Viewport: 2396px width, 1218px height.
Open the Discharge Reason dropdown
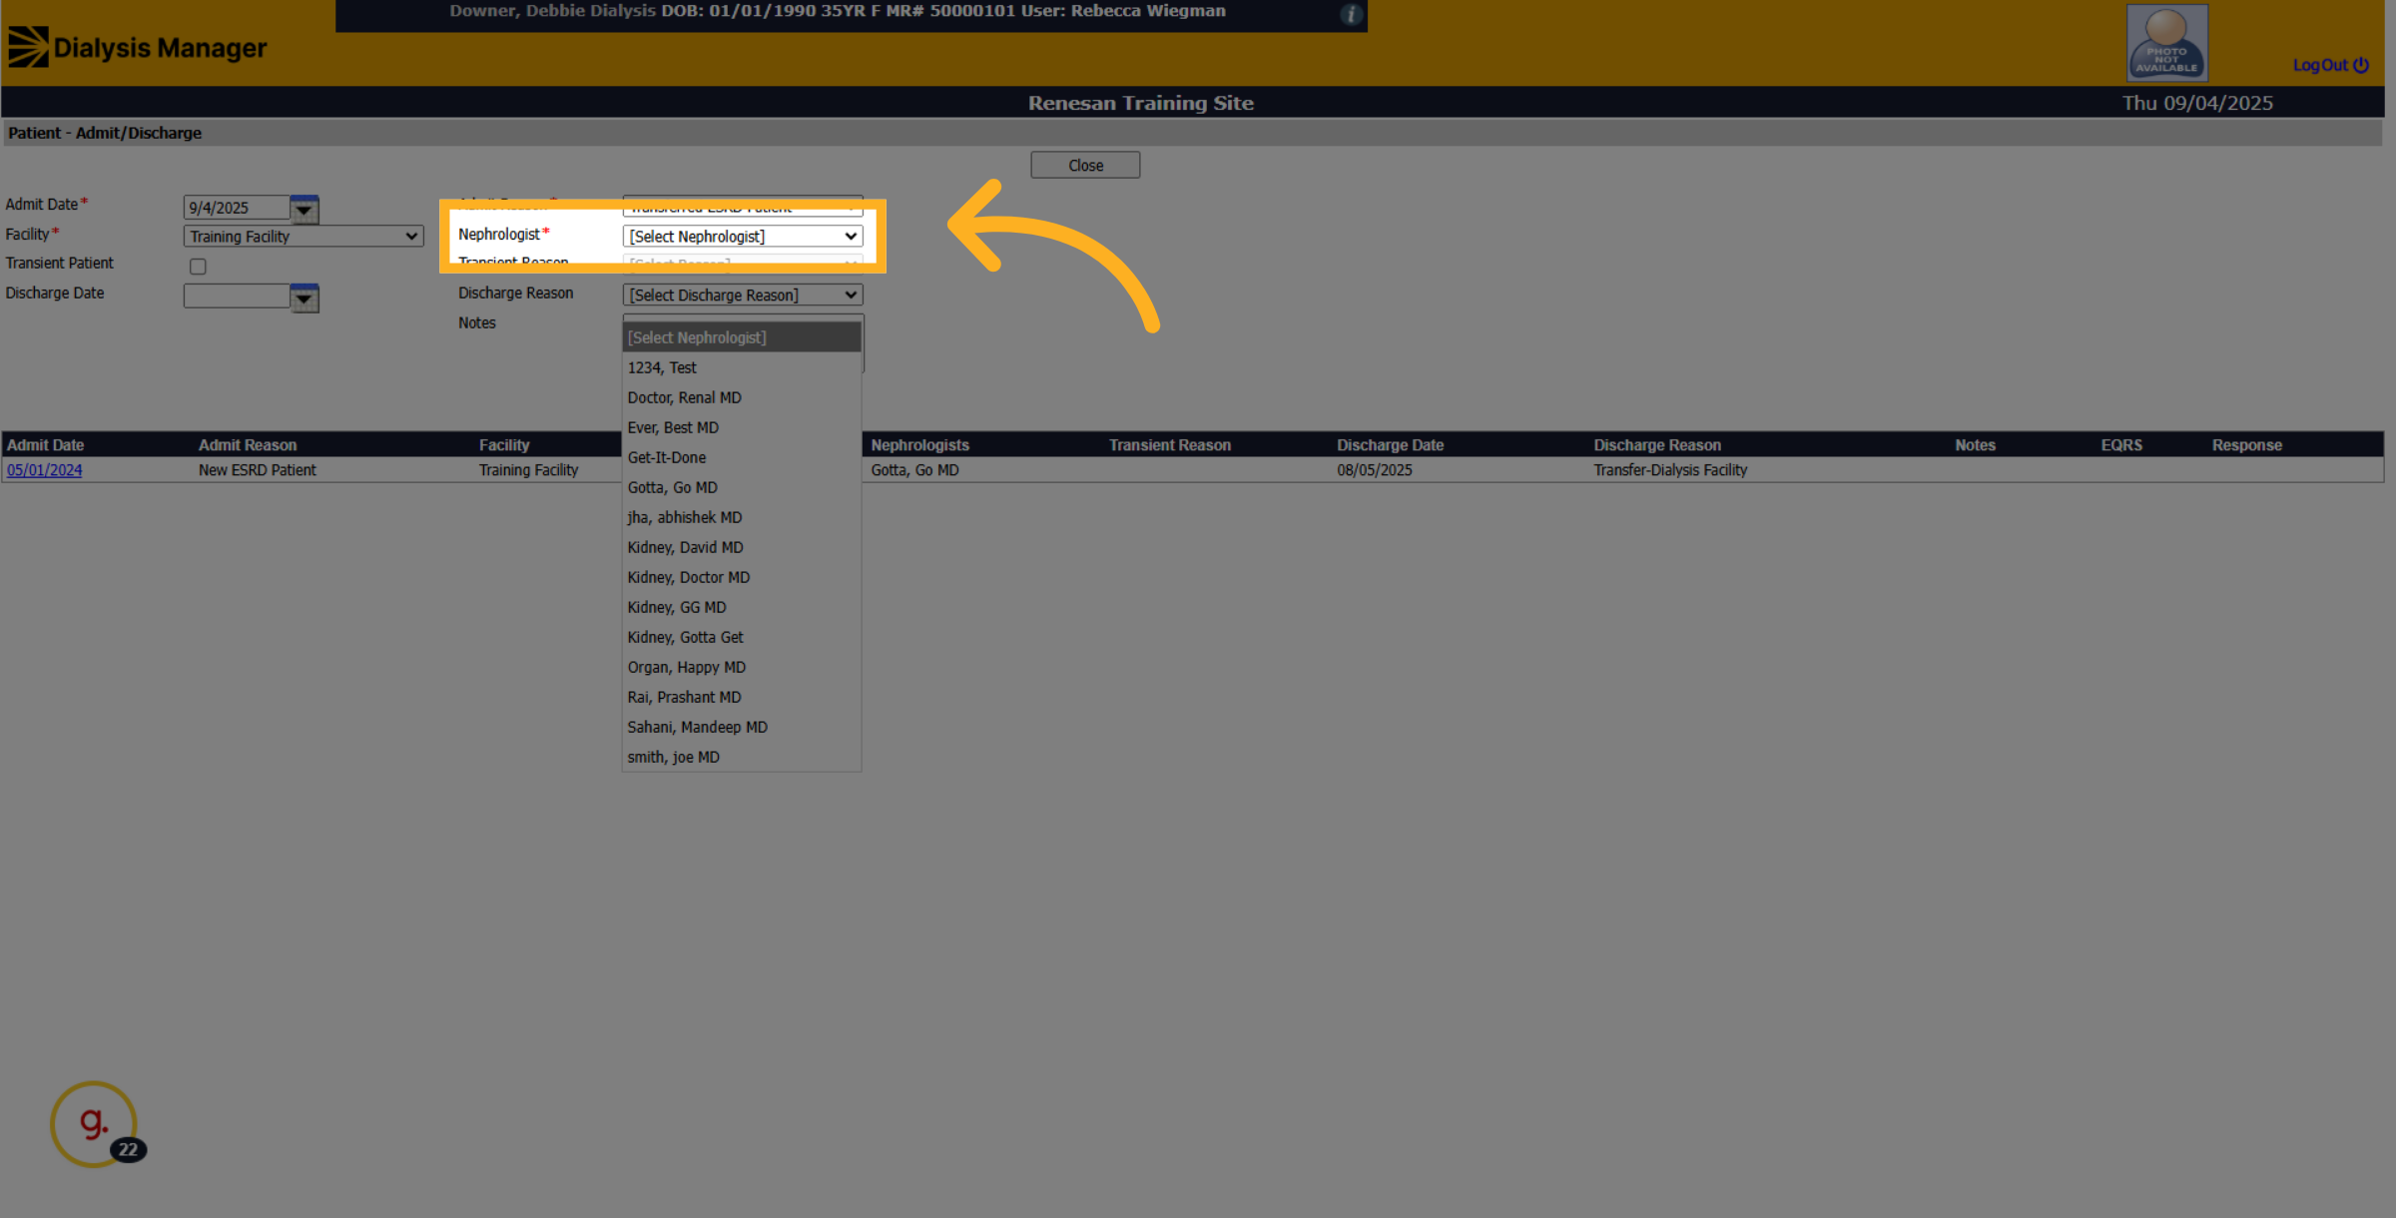tap(743, 296)
